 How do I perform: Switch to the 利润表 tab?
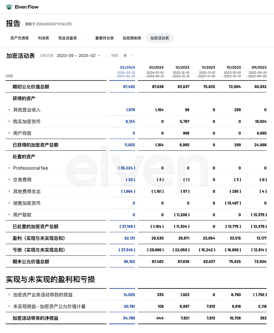click(x=43, y=38)
